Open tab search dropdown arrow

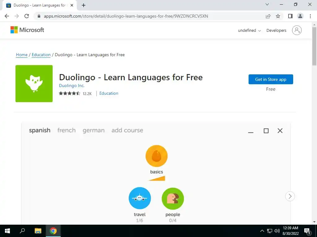tap(267, 4)
